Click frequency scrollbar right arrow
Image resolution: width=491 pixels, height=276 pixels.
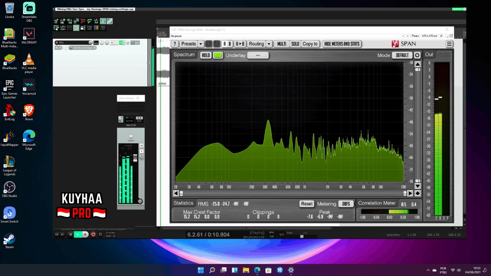pos(410,194)
